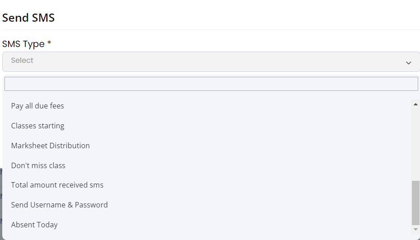Select Send Username & Password option
420x240 pixels.
pyautogui.click(x=59, y=205)
